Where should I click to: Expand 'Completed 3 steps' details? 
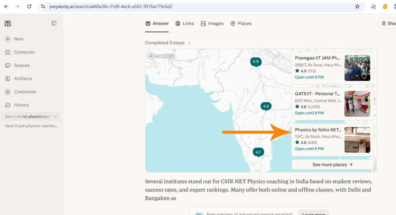(168, 43)
